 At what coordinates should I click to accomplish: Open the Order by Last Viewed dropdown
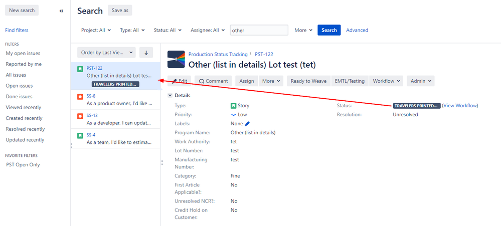click(106, 53)
